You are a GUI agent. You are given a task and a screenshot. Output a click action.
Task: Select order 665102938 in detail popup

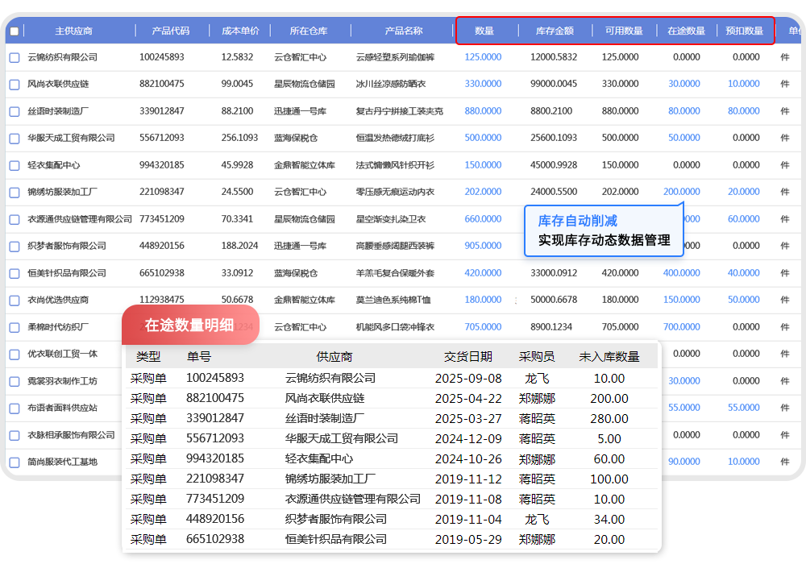[x=215, y=539]
